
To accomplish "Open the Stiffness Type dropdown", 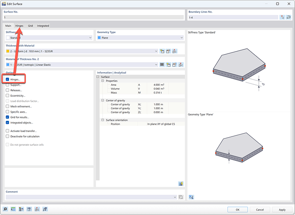I will pos(49,37).
